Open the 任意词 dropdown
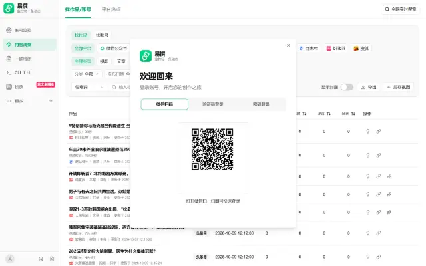 [x=89, y=87]
